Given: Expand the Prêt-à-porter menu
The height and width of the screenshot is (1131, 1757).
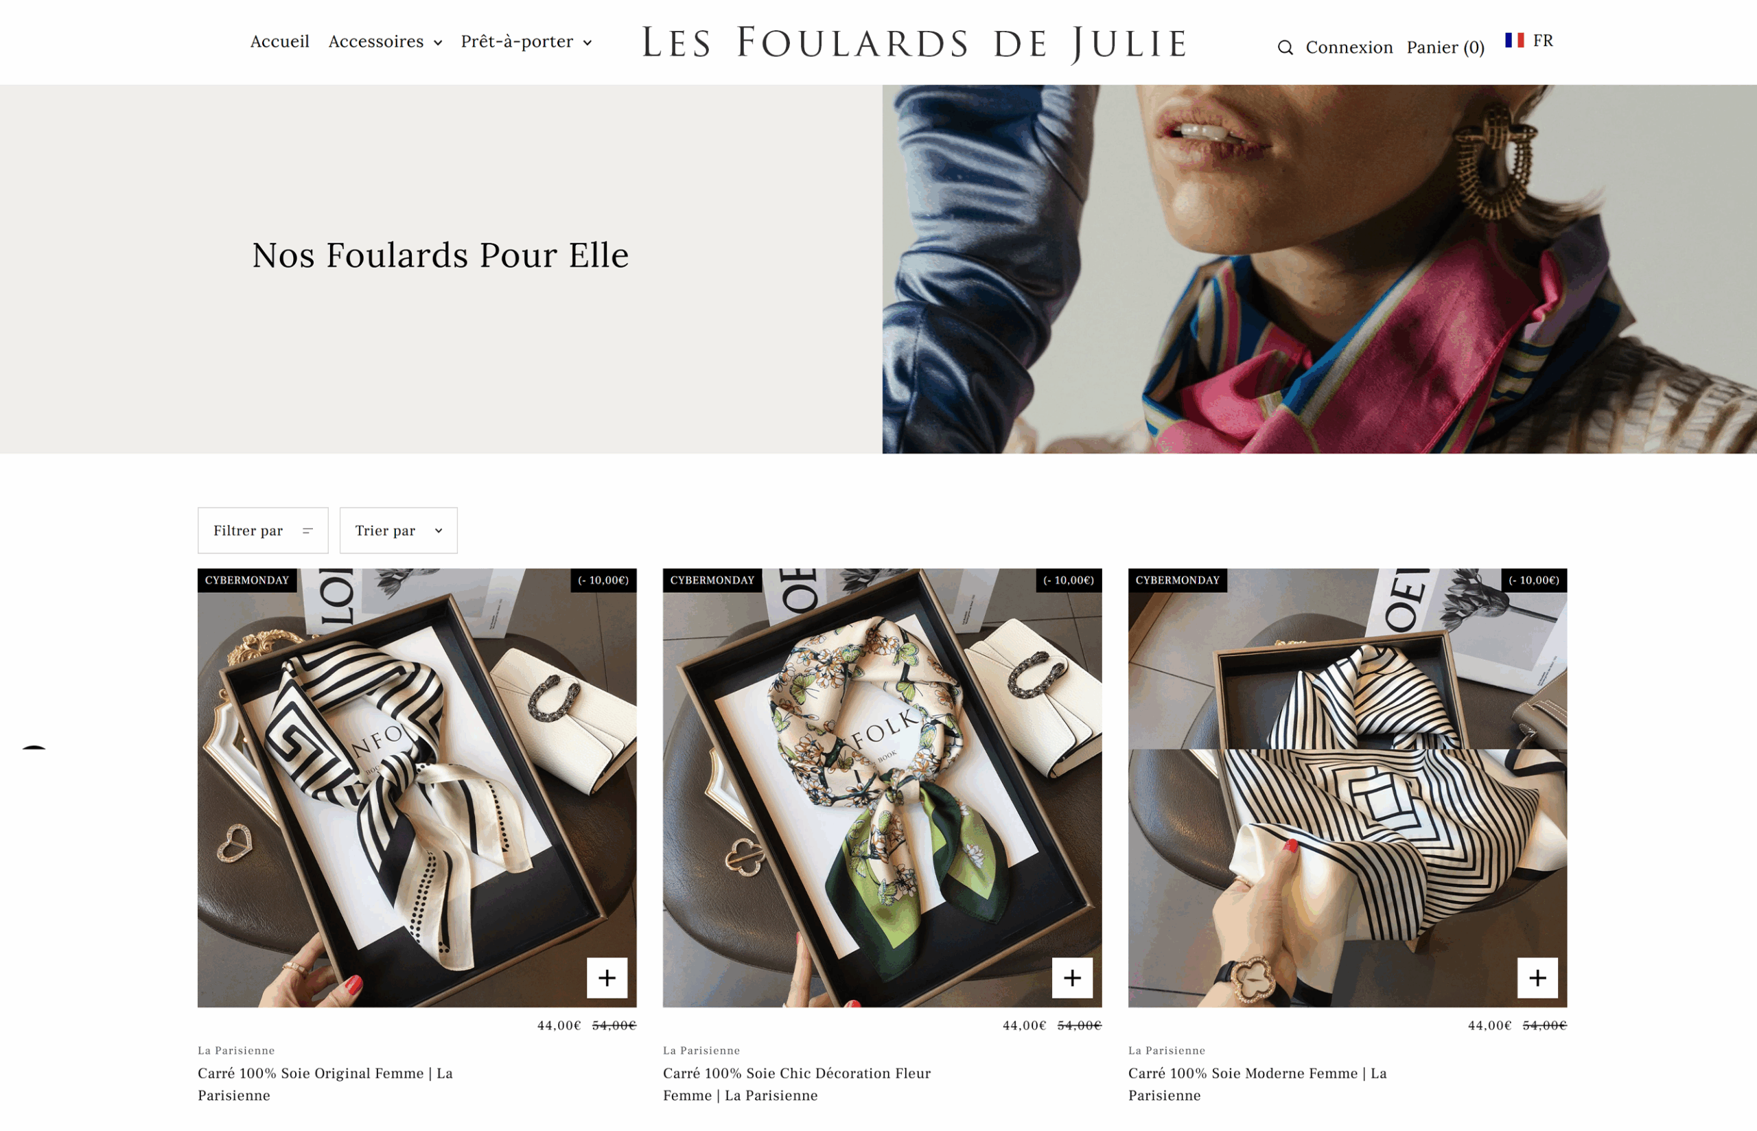Looking at the screenshot, I should pos(526,42).
